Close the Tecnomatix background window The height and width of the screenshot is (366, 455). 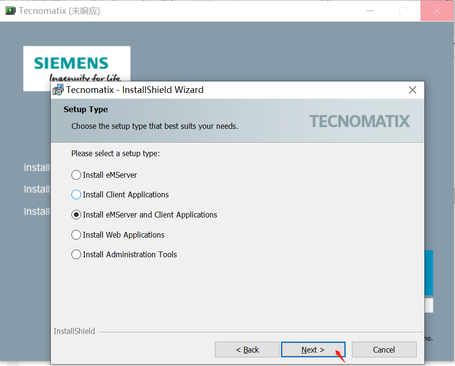pos(437,11)
